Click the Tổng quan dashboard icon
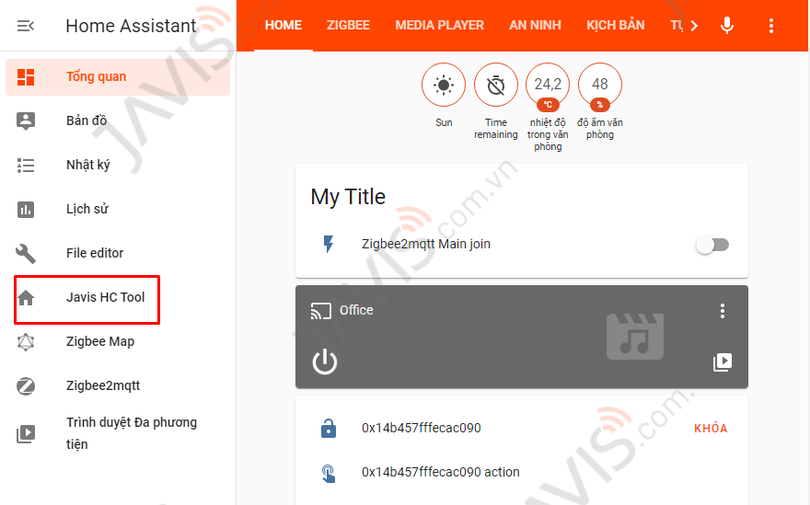The width and height of the screenshot is (810, 505). click(x=26, y=77)
